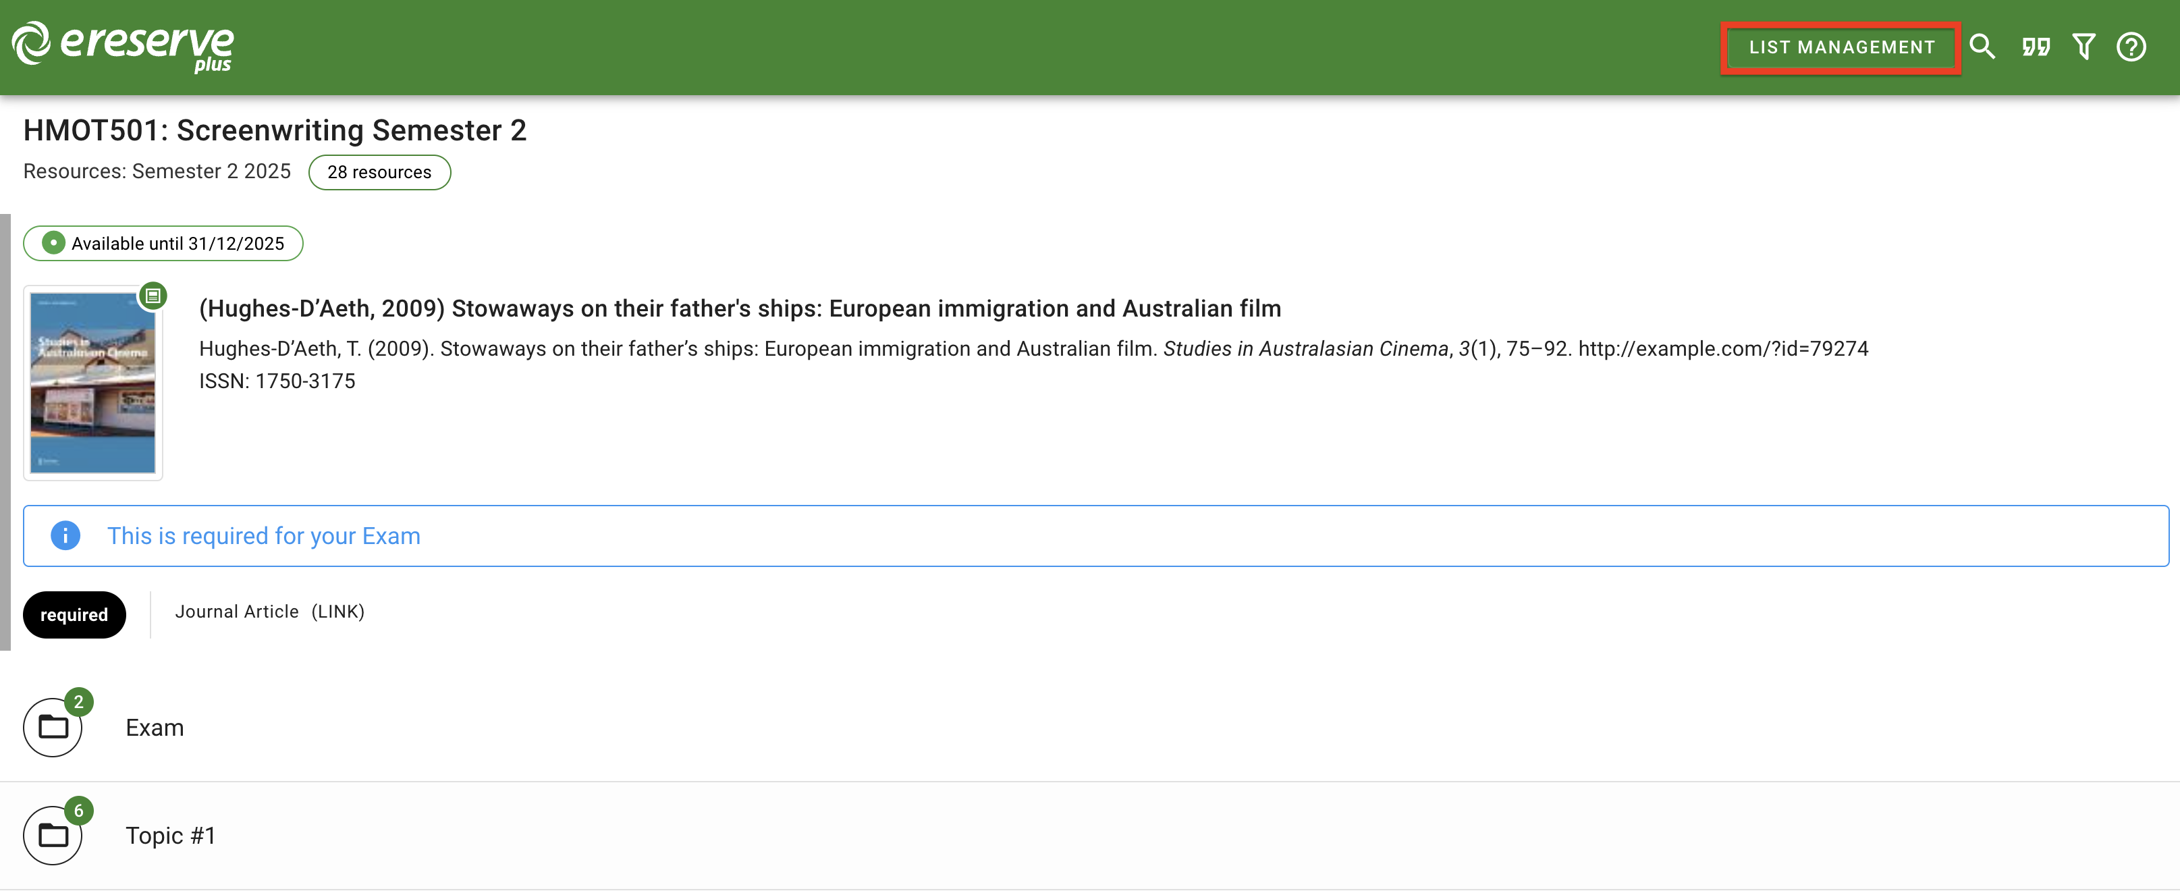The height and width of the screenshot is (891, 2180).
Task: Click the required tag pill
Action: (74, 615)
